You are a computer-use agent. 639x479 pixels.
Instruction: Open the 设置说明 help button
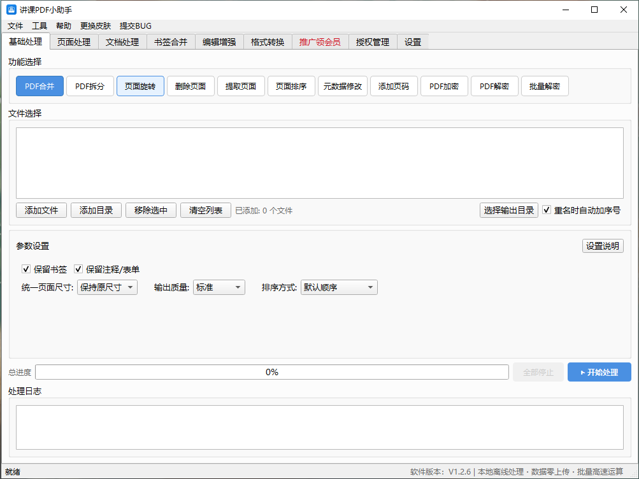tap(603, 246)
